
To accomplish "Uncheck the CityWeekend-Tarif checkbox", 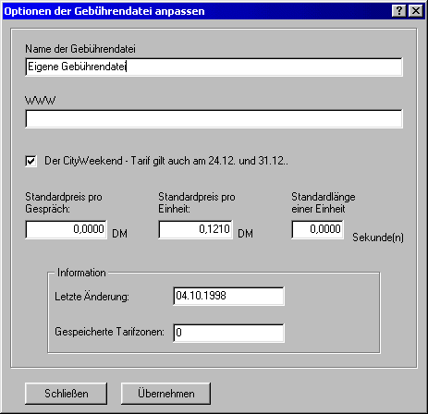I will (x=31, y=161).
